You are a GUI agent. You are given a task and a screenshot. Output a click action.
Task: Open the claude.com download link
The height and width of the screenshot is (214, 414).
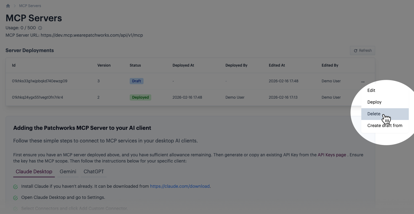click(180, 186)
